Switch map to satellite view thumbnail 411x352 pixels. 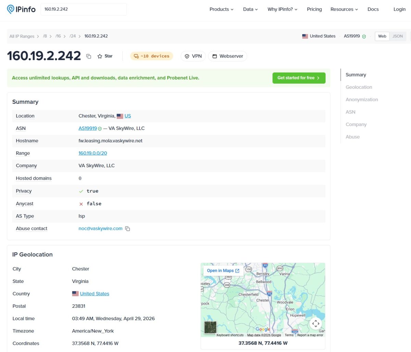(210, 327)
